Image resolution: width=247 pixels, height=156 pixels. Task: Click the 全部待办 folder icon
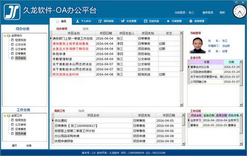coord(9,36)
